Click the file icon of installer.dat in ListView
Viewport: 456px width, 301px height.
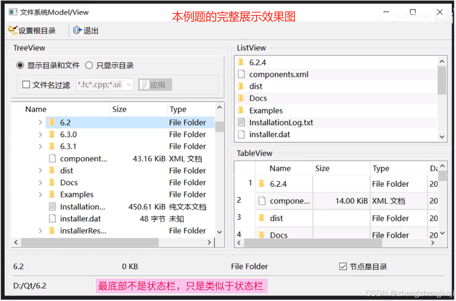click(x=241, y=134)
